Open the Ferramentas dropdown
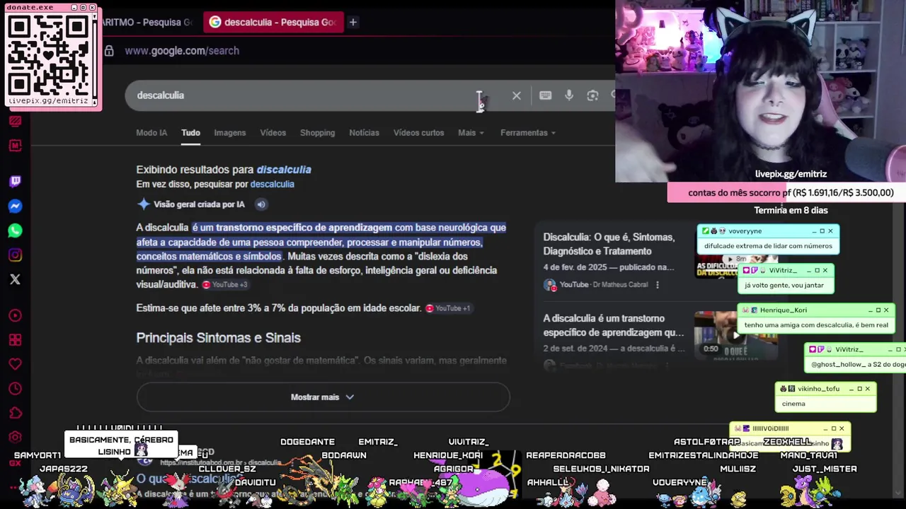Viewport: 906px width, 509px height. pos(528,133)
